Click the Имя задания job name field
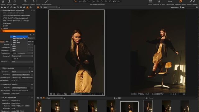 (x=22, y=91)
